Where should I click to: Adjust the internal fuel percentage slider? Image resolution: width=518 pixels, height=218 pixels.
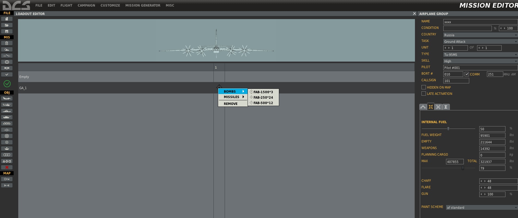click(448, 129)
